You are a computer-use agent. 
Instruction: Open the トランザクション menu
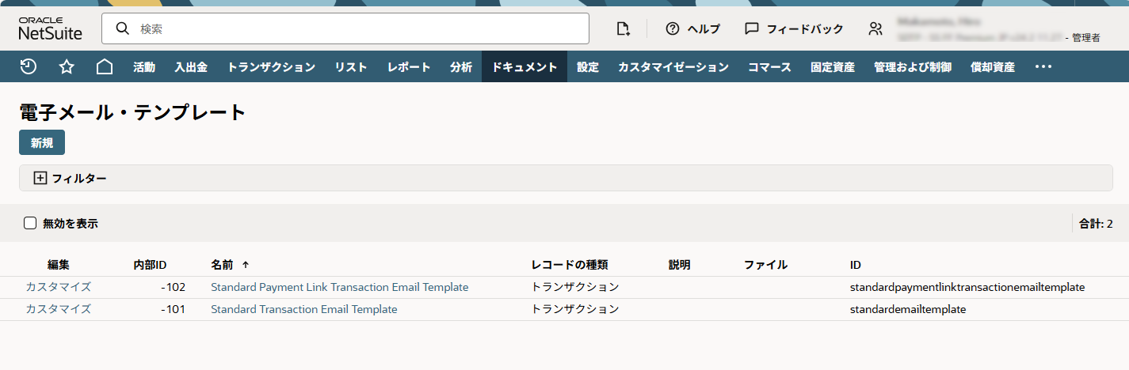[x=271, y=67]
